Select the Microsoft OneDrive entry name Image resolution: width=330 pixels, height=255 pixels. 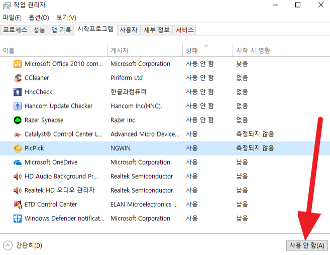[x=51, y=163]
